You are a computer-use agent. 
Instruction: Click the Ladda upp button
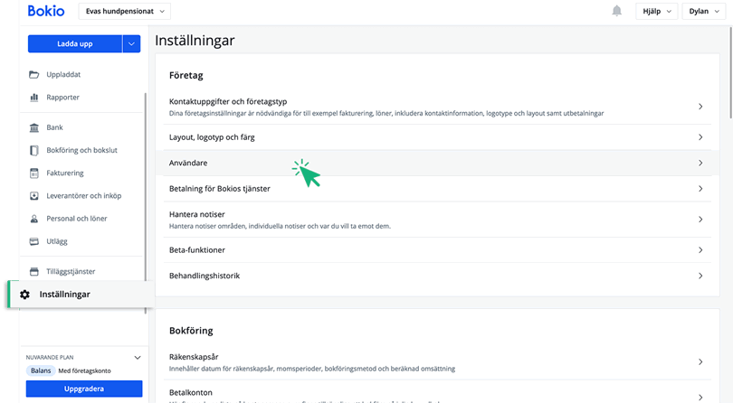coord(75,44)
